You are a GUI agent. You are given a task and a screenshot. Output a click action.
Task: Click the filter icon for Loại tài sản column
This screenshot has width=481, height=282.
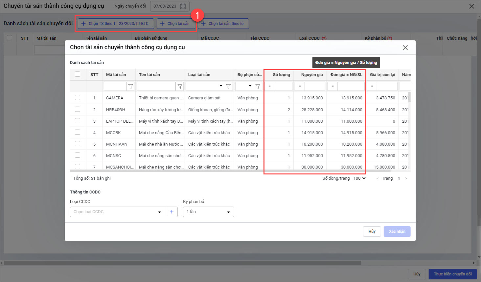coord(228,86)
